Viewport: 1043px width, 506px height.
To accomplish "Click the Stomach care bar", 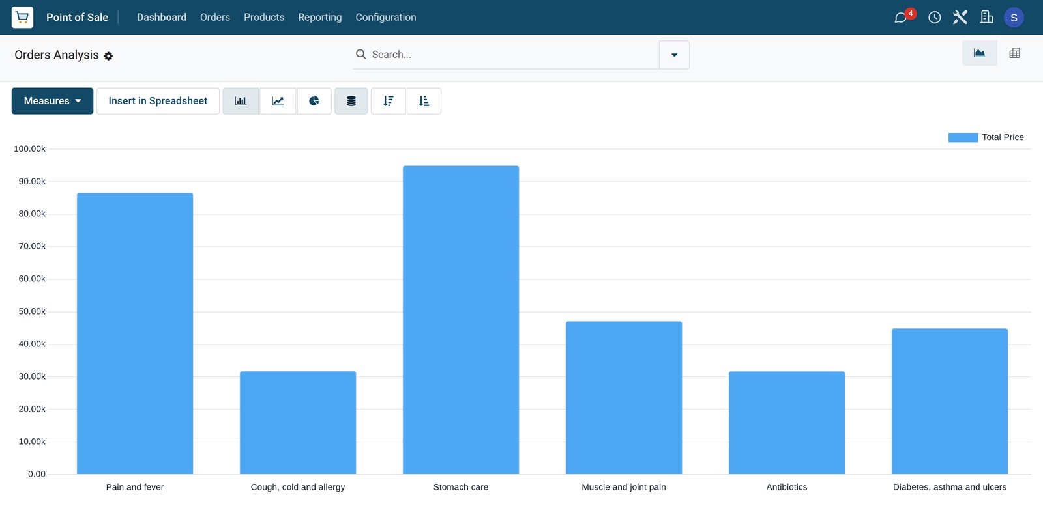I will click(461, 320).
